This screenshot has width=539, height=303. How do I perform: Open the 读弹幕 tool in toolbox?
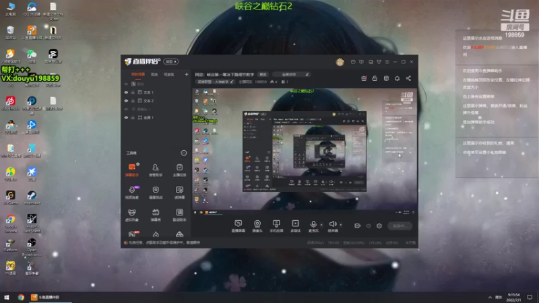click(179, 193)
